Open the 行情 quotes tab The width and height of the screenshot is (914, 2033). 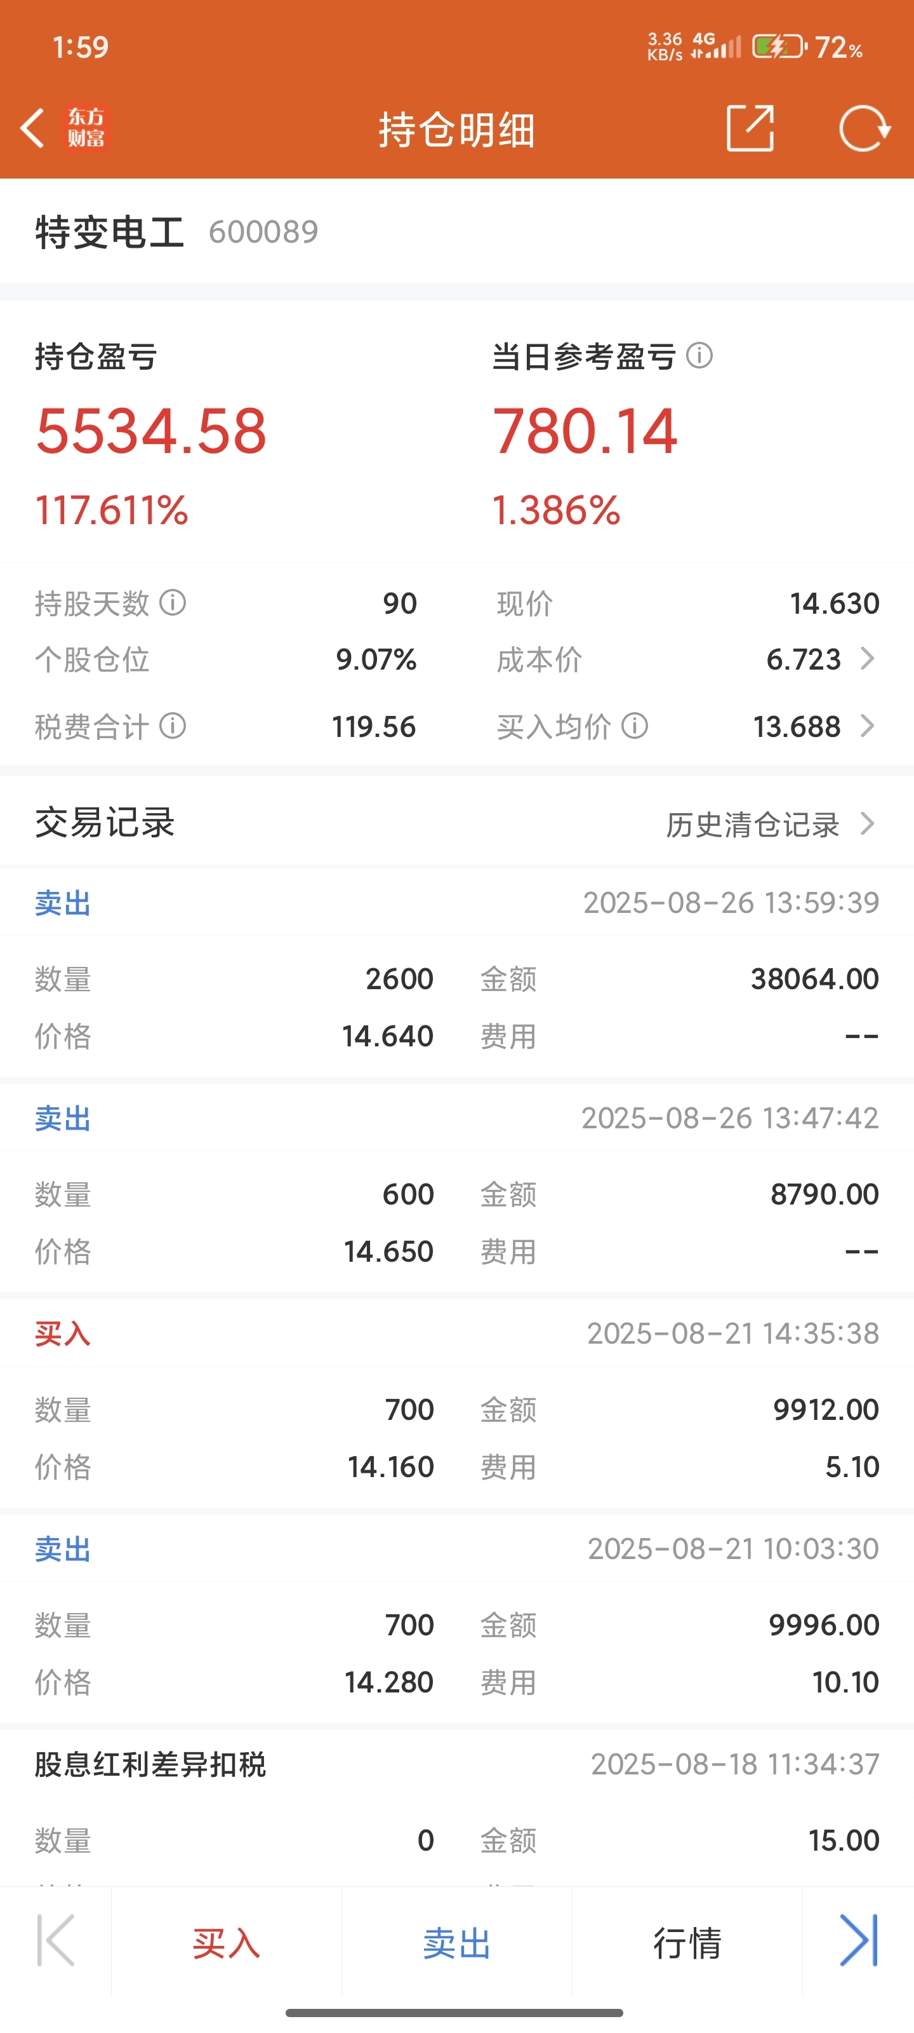point(687,1942)
